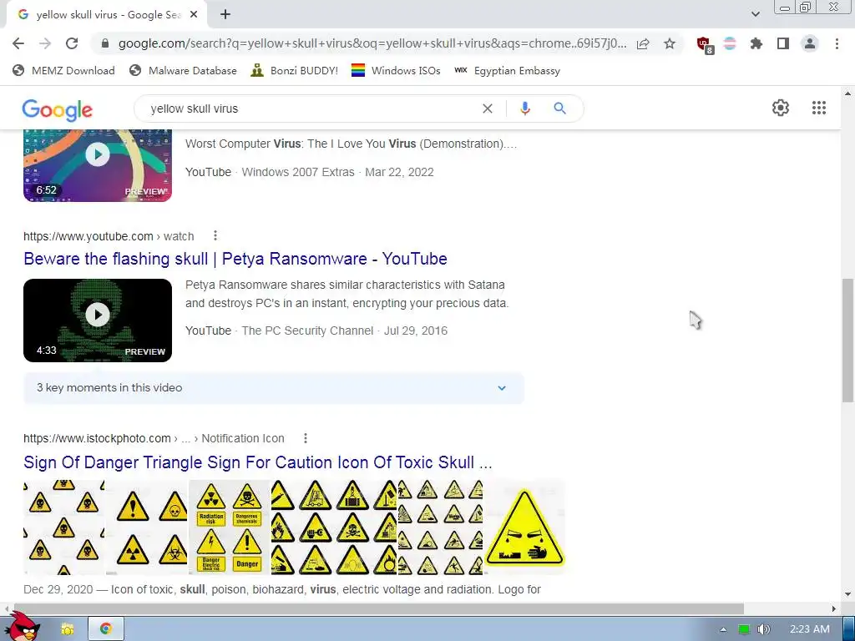Close the yellow skull virus tab
The image size is (855, 641).
coord(194,15)
